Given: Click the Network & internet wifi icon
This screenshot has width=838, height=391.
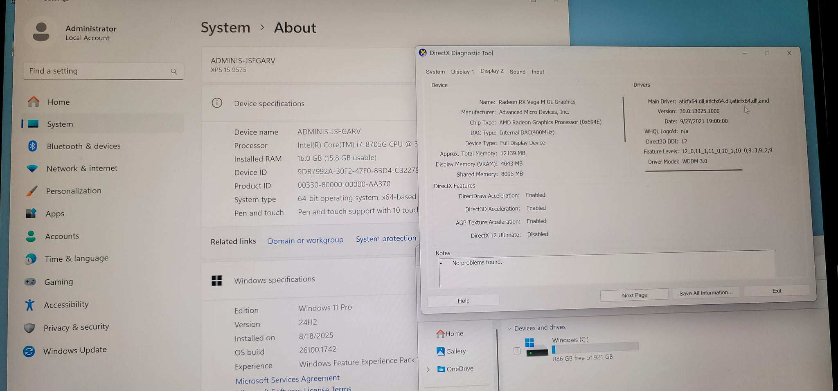Looking at the screenshot, I should 32,169.
